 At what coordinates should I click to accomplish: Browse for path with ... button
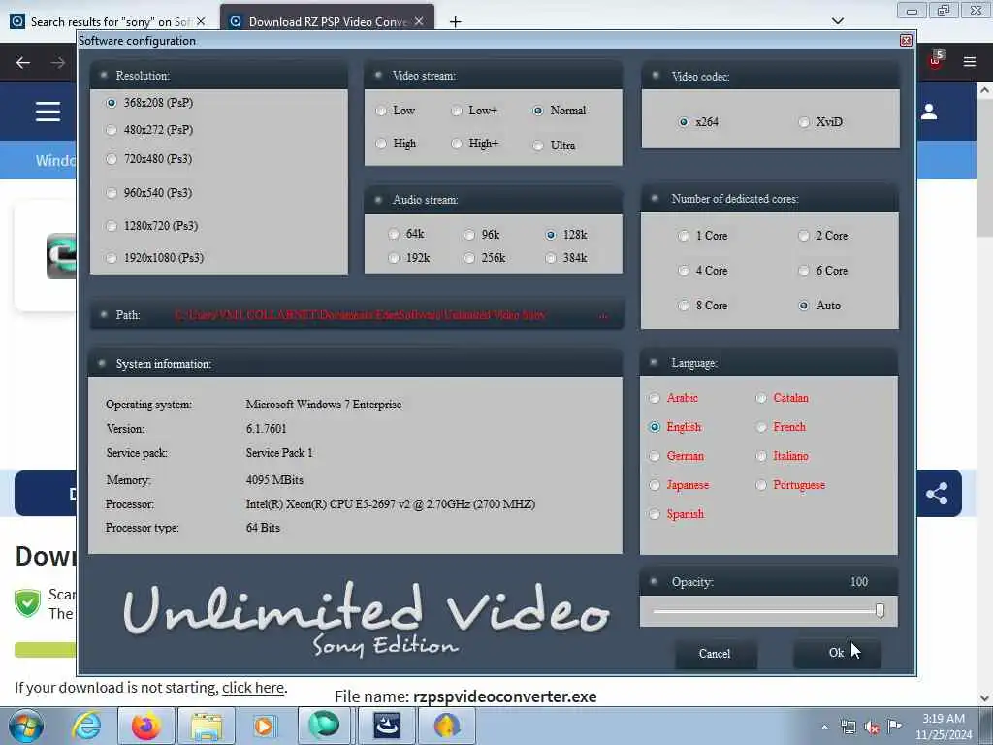pyautogui.click(x=602, y=315)
